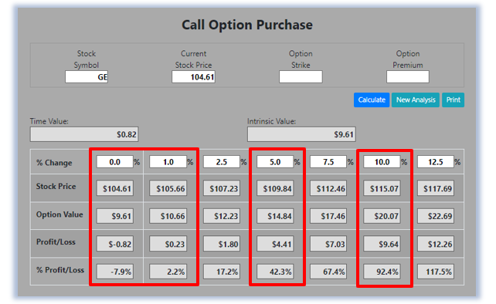Click the Current Stock Price field

(193, 77)
